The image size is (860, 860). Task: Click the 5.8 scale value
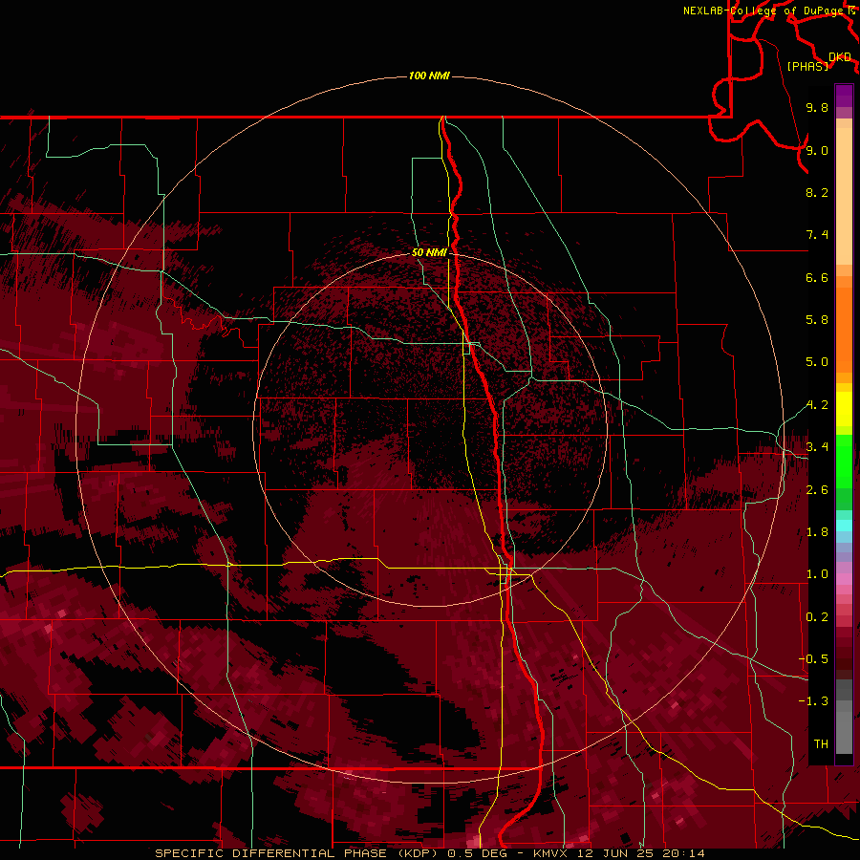[x=817, y=320]
